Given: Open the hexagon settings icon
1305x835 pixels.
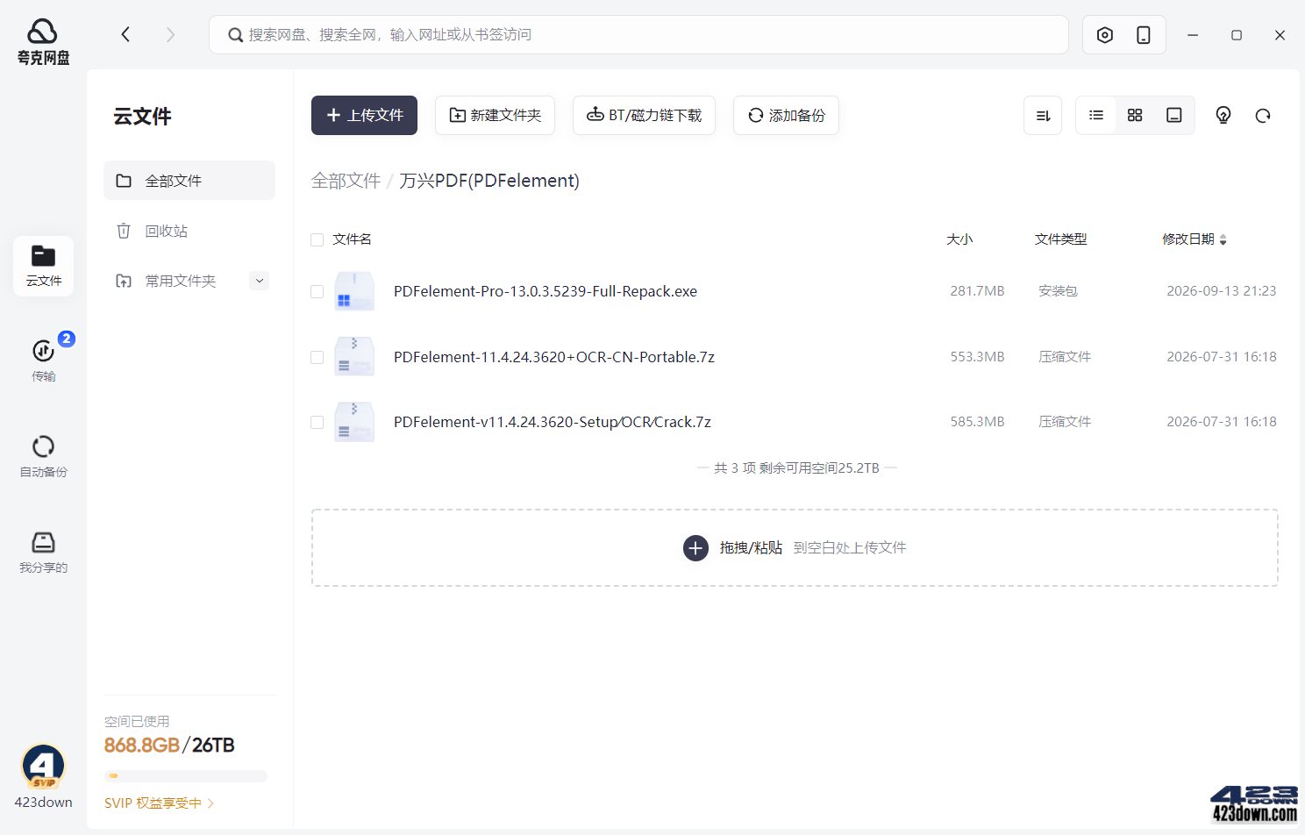Looking at the screenshot, I should [1105, 35].
